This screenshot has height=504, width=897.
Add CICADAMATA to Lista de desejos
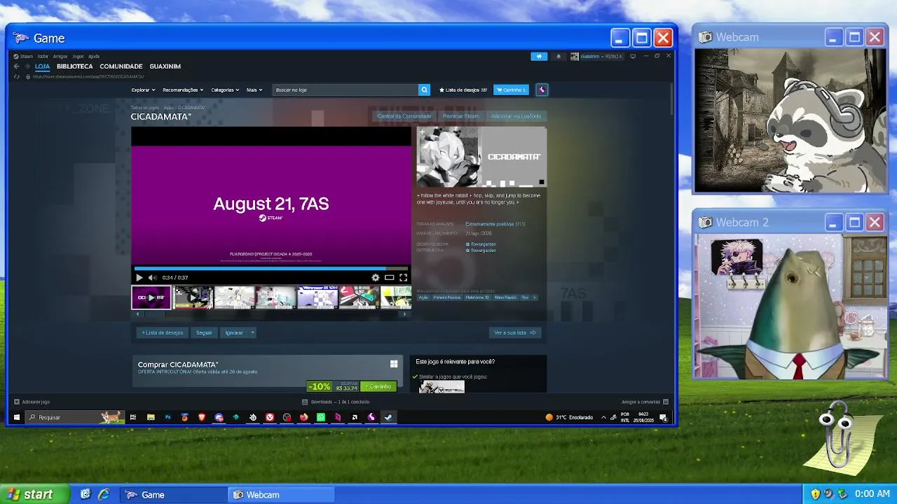[163, 332]
